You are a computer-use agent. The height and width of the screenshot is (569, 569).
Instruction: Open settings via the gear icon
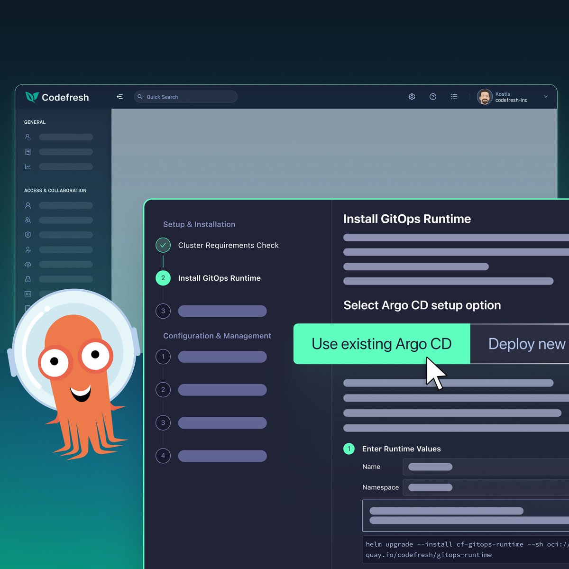coord(412,97)
